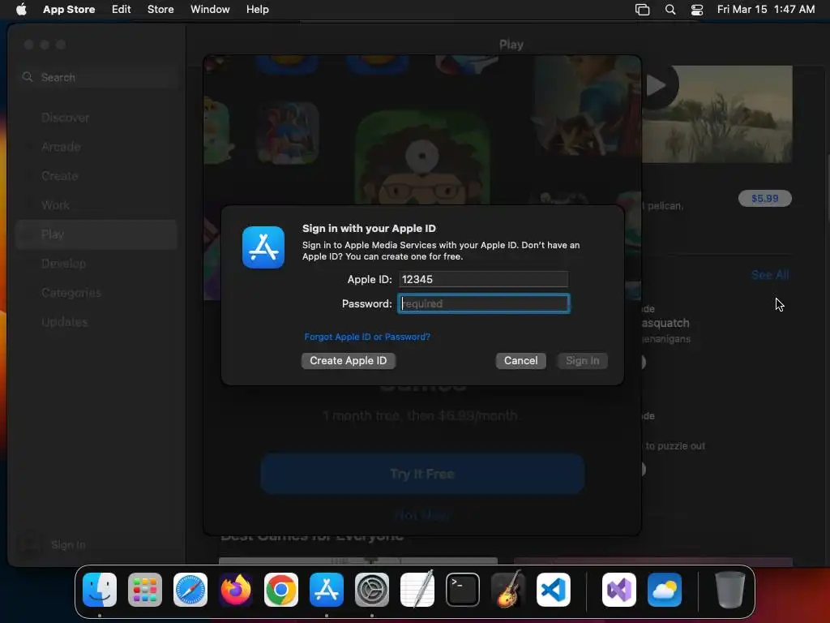Image resolution: width=830 pixels, height=623 pixels.
Task: Open the Store menu
Action: pos(160,9)
